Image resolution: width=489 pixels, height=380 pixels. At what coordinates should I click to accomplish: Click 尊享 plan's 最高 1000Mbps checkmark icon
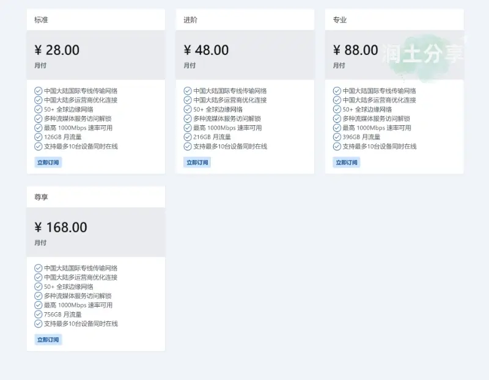click(x=39, y=305)
